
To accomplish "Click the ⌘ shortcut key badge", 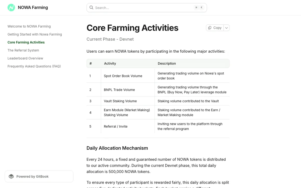I will pos(196,8).
